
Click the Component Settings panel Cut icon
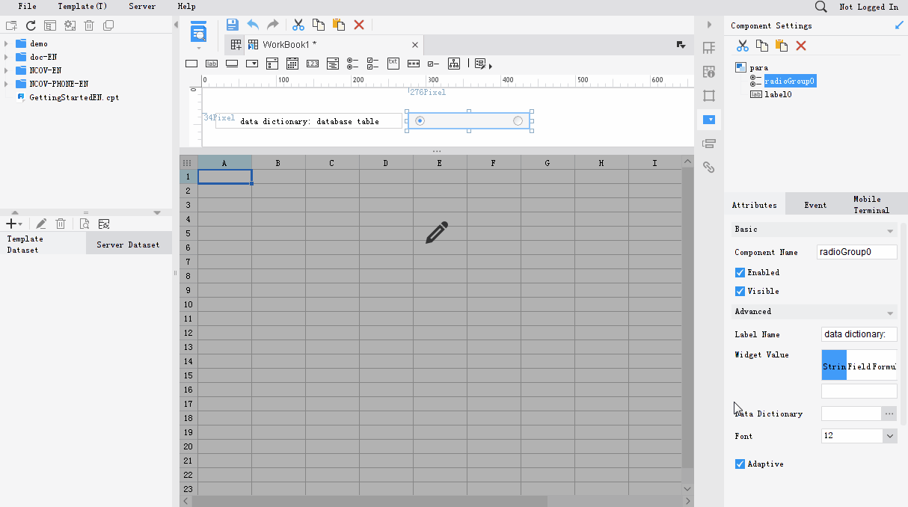click(x=743, y=46)
